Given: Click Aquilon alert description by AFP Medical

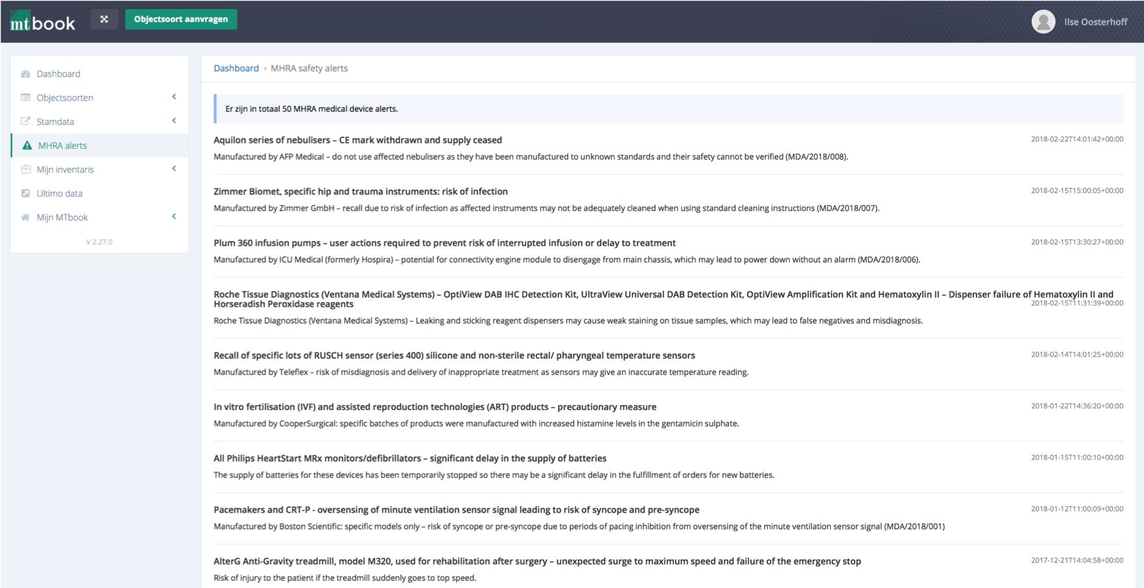Looking at the screenshot, I should 531,156.
